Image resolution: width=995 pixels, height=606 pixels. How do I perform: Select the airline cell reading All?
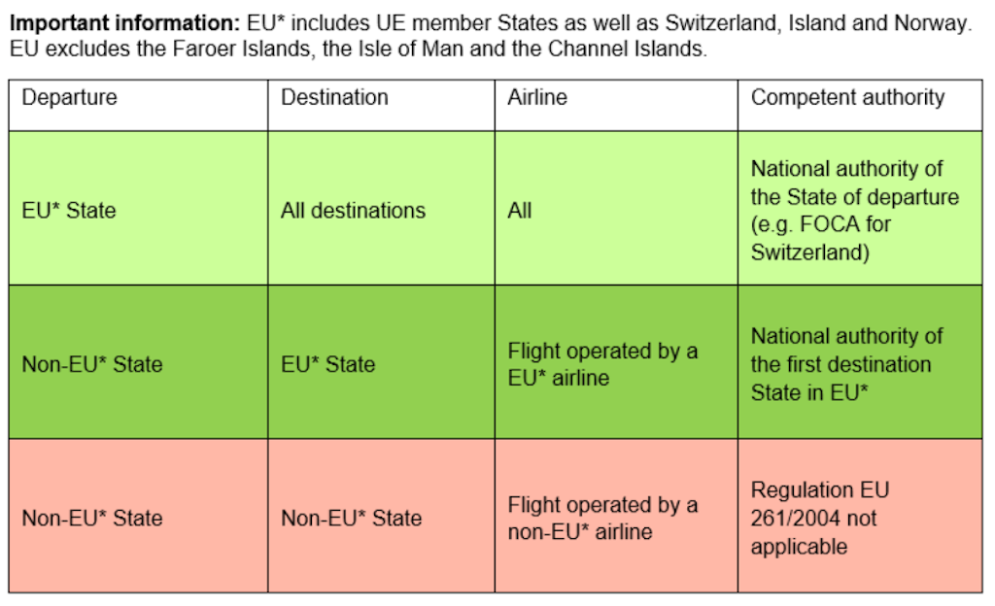(520, 211)
